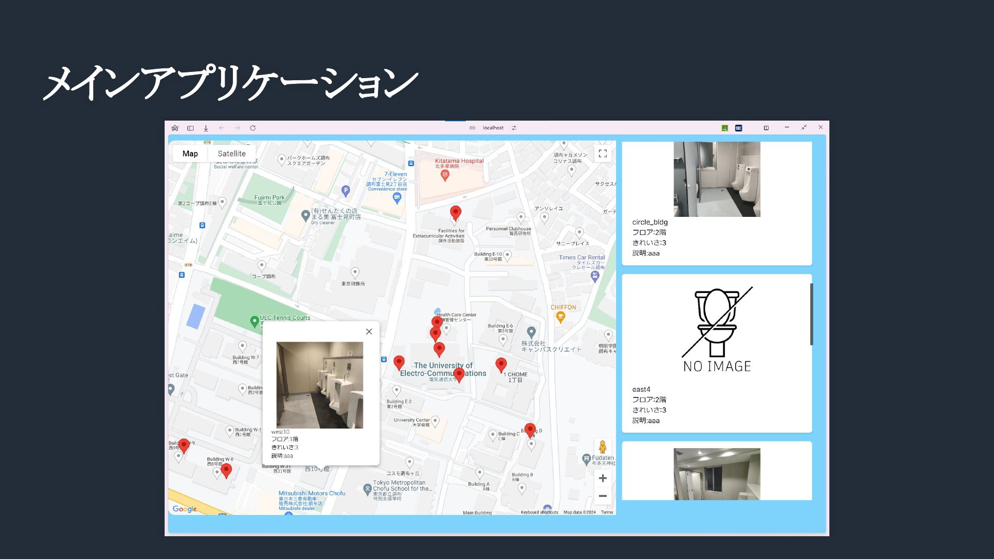Toggle fullscreen map view
Screen dimensions: 994x559
(603, 154)
